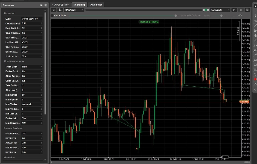Open the backtest start date dropdown
257x164 pixels.
(74, 10)
